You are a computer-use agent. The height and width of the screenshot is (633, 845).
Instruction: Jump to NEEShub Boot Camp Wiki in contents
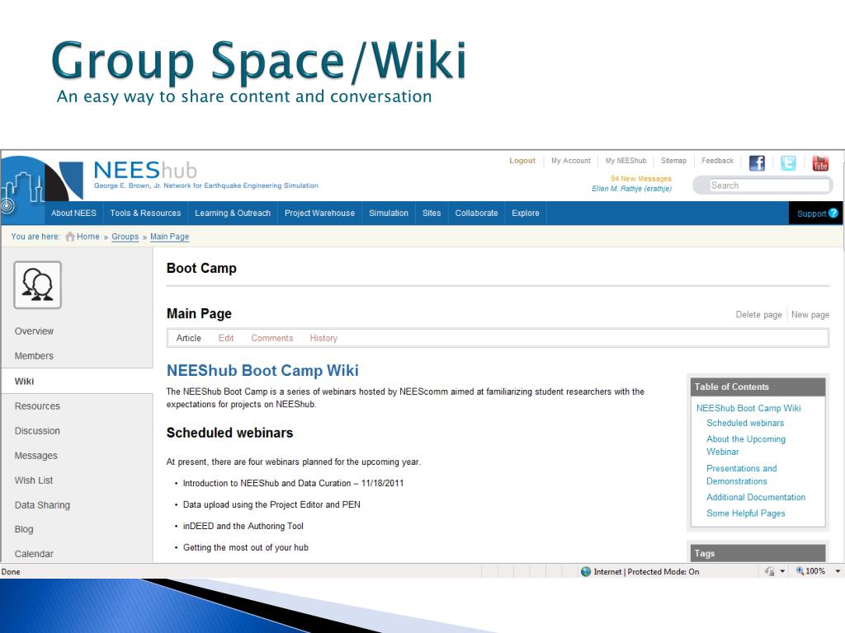pyautogui.click(x=748, y=408)
